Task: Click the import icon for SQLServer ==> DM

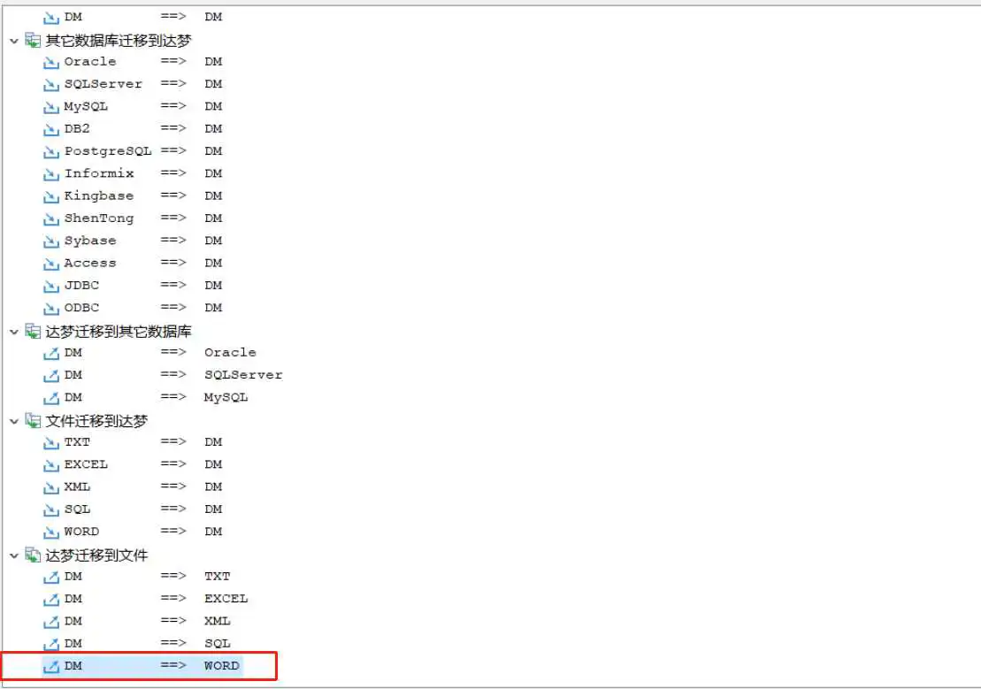Action: point(51,85)
